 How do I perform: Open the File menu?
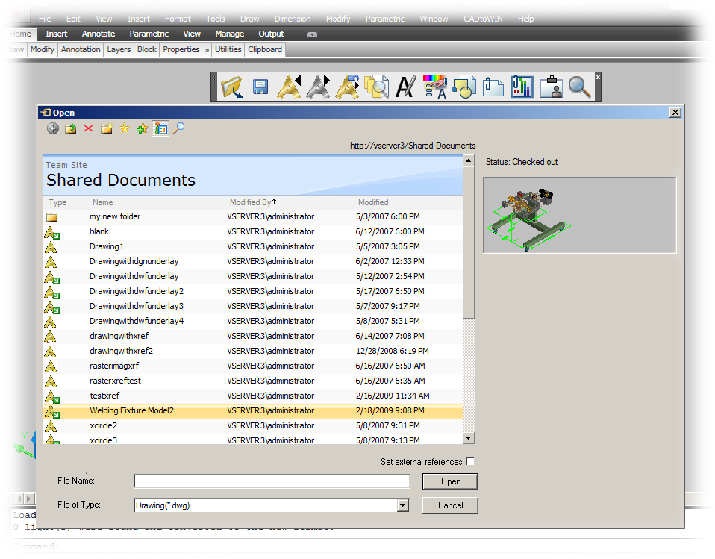pyautogui.click(x=45, y=19)
